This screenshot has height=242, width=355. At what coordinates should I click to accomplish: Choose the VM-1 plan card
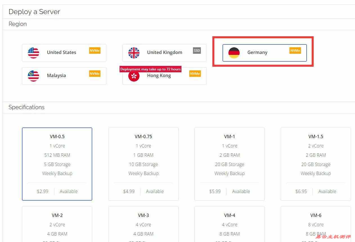click(230, 164)
